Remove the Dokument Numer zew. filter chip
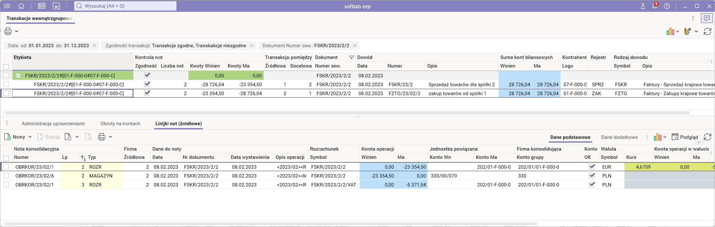Viewport: 715px width, 227px height. tap(355, 46)
